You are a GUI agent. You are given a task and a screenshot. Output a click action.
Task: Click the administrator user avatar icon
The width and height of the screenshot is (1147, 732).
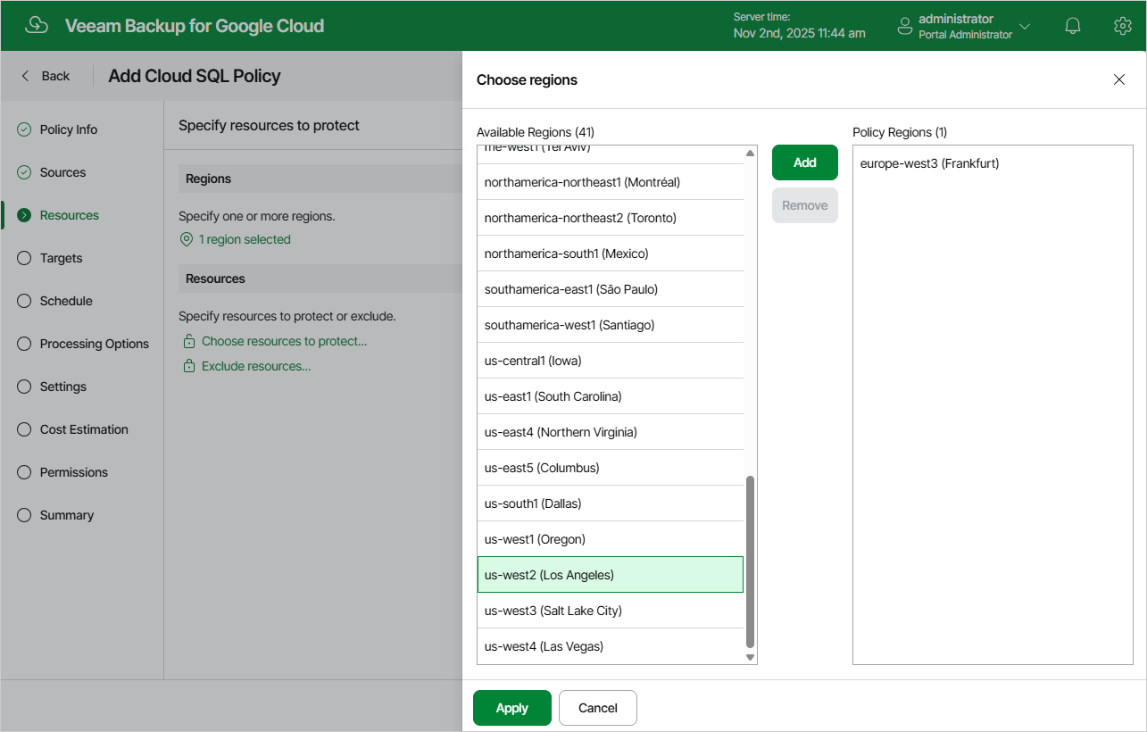pyautogui.click(x=905, y=26)
